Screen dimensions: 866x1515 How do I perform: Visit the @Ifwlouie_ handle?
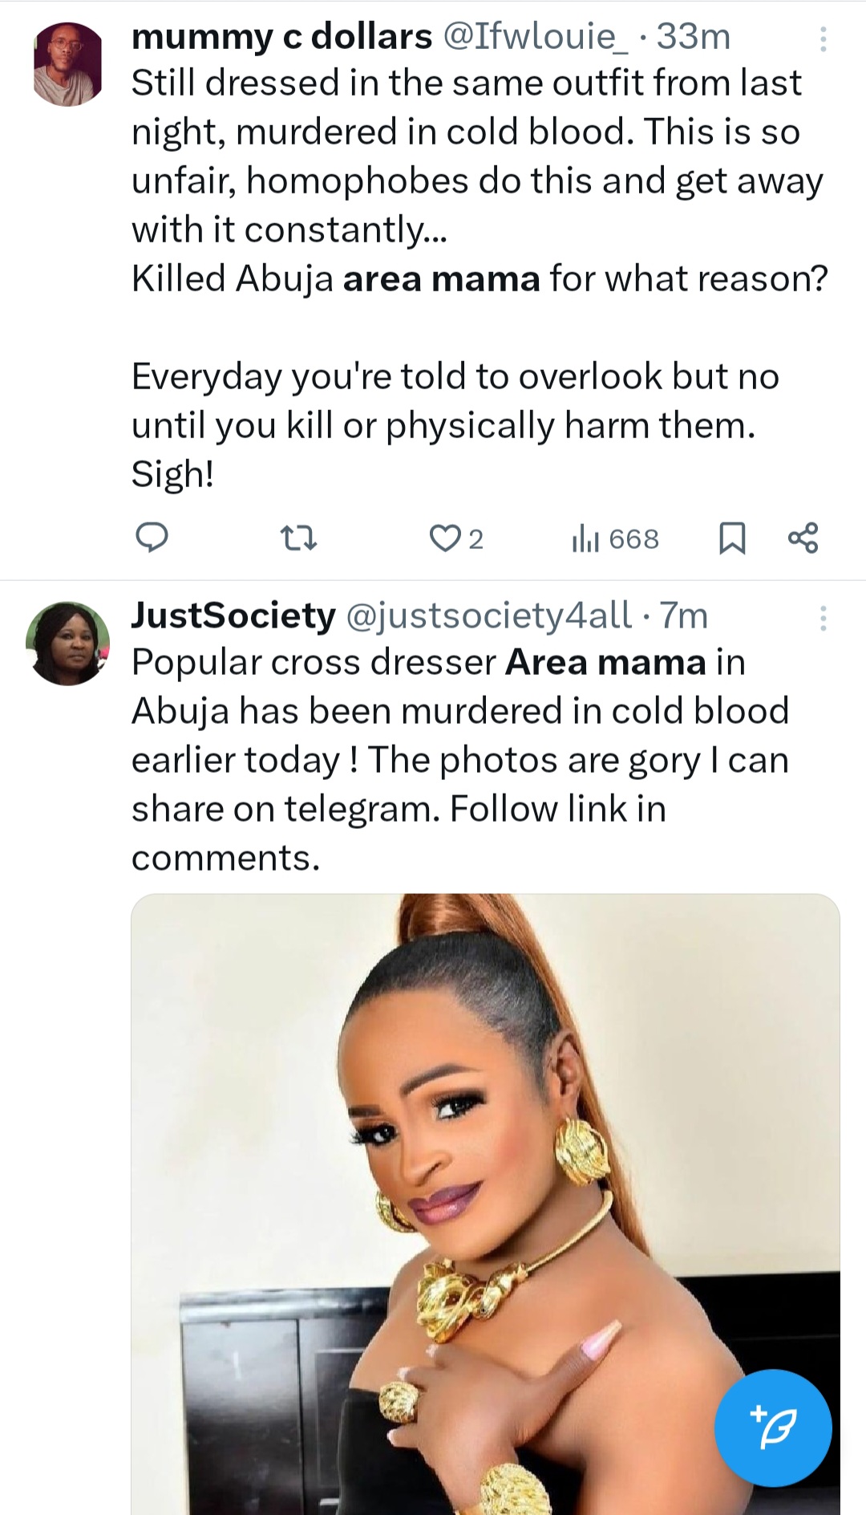click(x=536, y=37)
